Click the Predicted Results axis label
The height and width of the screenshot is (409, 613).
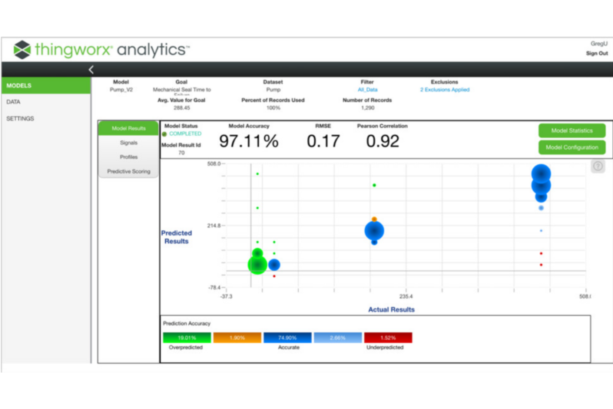click(176, 237)
